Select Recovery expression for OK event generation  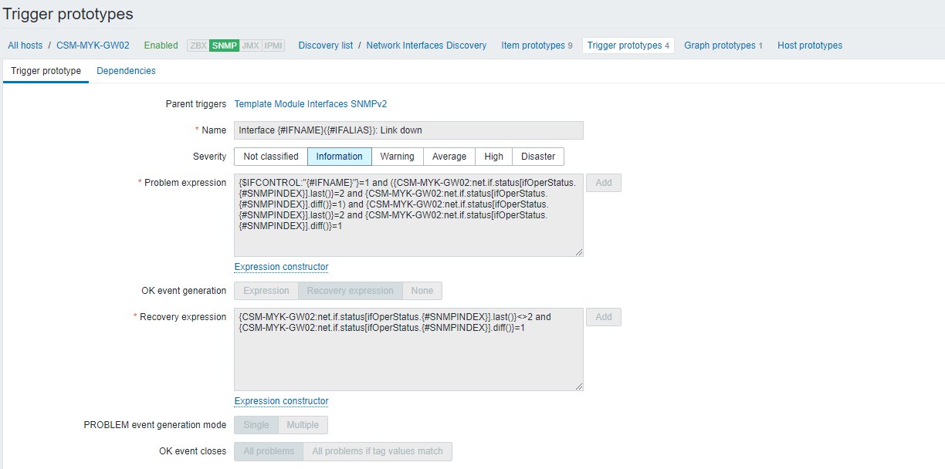coord(351,291)
